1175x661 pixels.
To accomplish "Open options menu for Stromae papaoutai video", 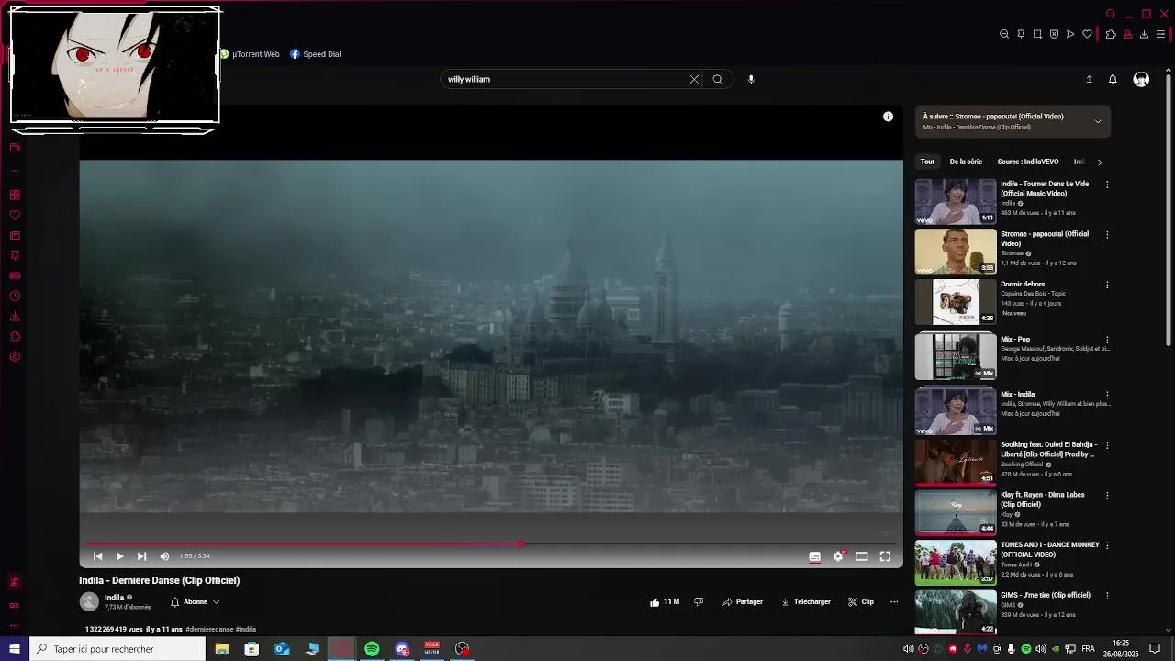I will click(1107, 235).
